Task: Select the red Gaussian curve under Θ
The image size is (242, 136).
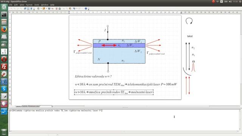Action: pyautogui.click(x=193, y=68)
